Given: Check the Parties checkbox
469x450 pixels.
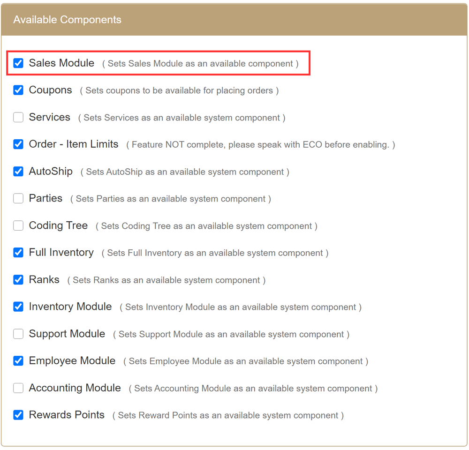Looking at the screenshot, I should tap(18, 199).
